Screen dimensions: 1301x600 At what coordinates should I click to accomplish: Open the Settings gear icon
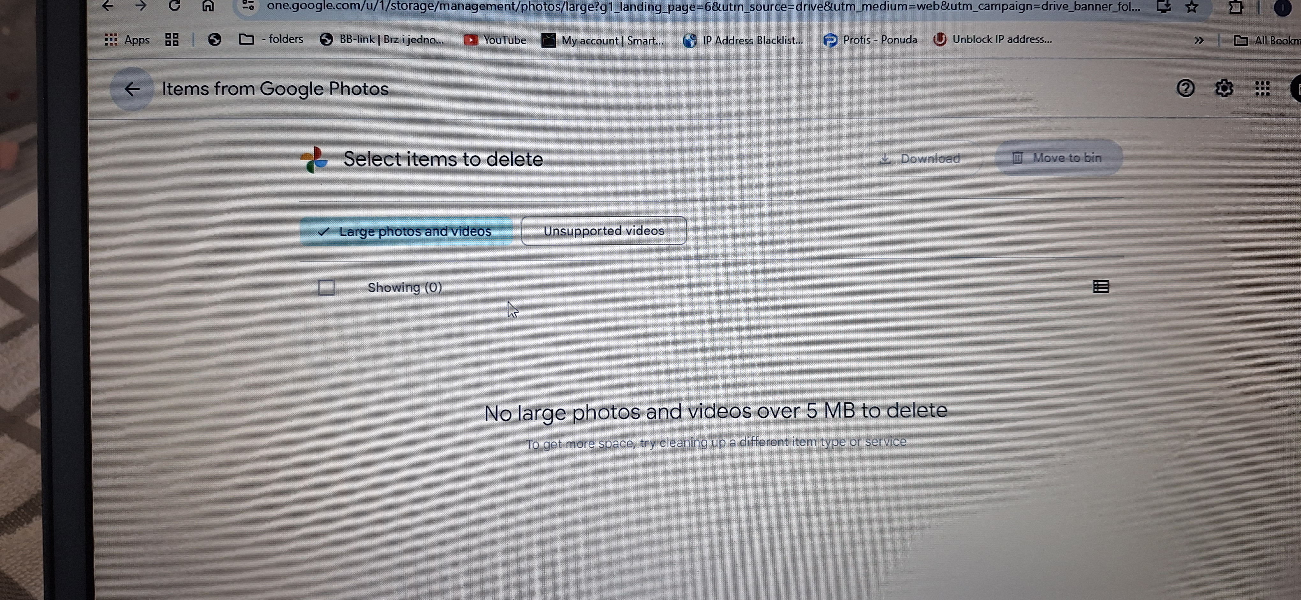point(1224,89)
